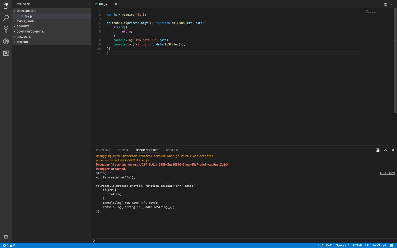Click the 'return;' statement in editor
397x248 pixels.
coord(126,31)
